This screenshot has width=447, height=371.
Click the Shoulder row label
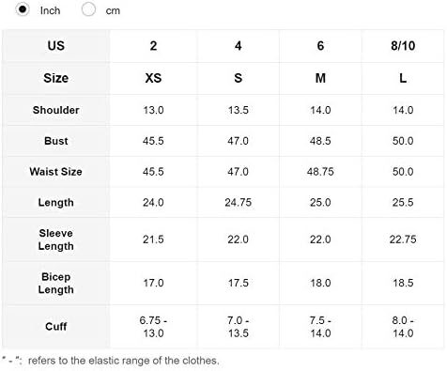pos(56,110)
